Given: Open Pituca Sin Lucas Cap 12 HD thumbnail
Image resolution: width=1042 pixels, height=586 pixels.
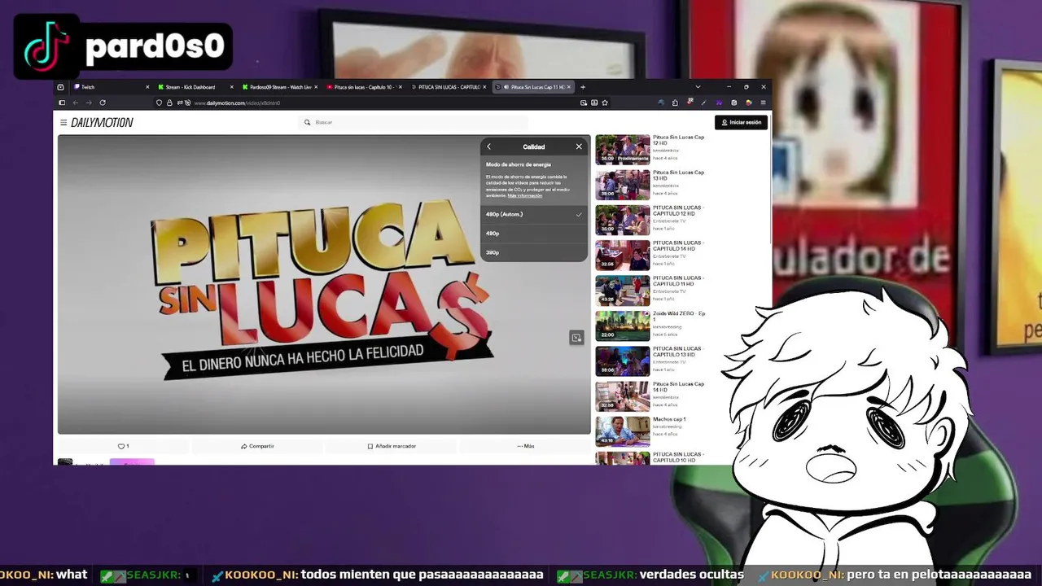Looking at the screenshot, I should (x=623, y=150).
